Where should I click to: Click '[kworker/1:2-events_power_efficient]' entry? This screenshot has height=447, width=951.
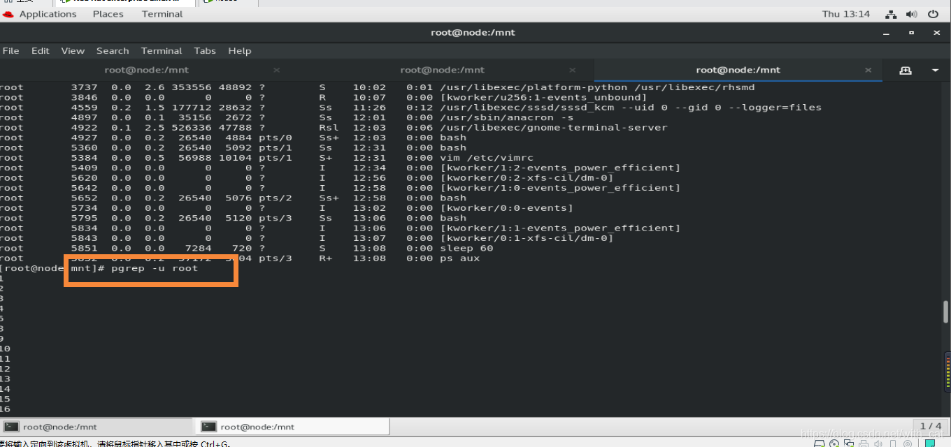(560, 168)
